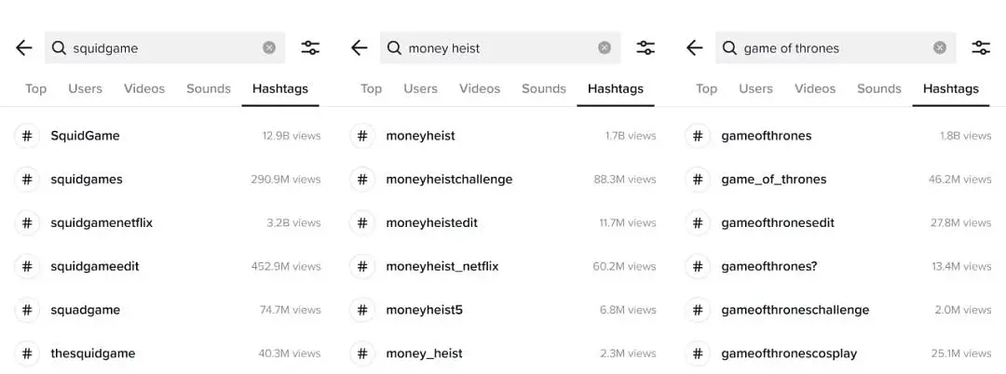Screen dimensions: 1006x374
Task: Switch to Sounds tab in squidgame results
Action: click(209, 89)
